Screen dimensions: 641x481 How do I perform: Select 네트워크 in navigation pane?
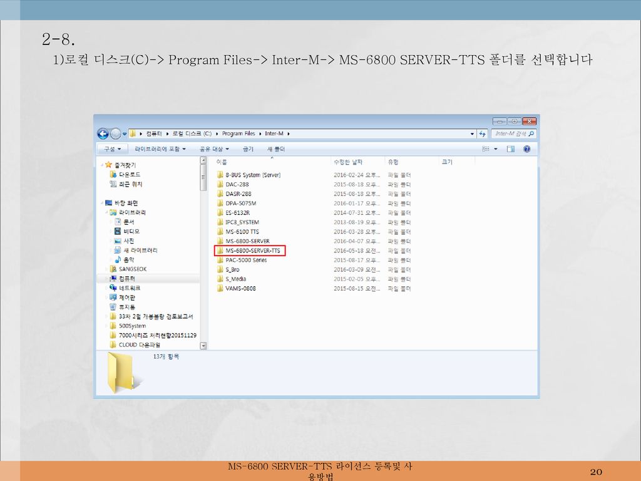click(129, 288)
